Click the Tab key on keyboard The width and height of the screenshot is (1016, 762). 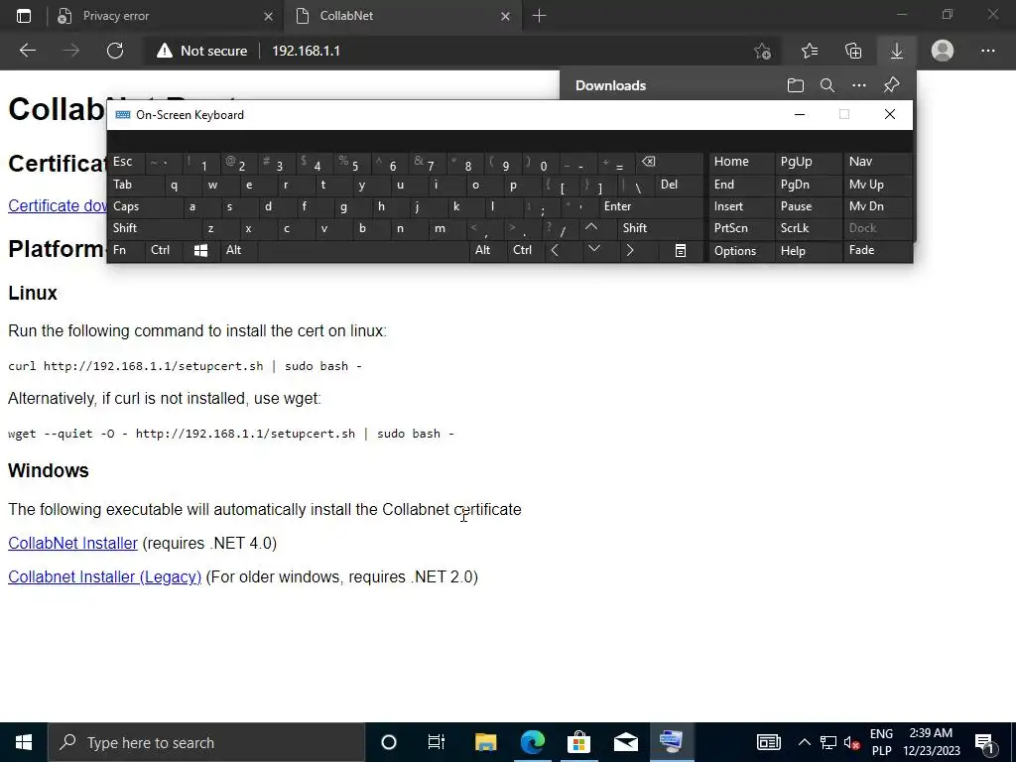135,185
